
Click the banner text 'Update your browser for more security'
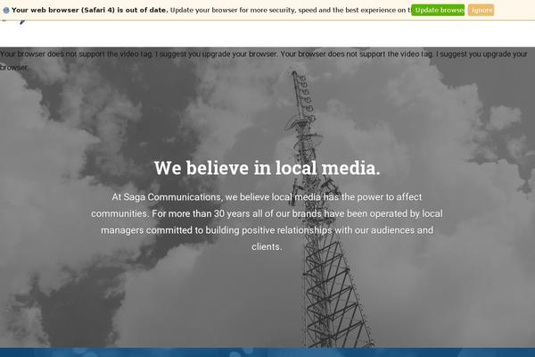(x=233, y=10)
